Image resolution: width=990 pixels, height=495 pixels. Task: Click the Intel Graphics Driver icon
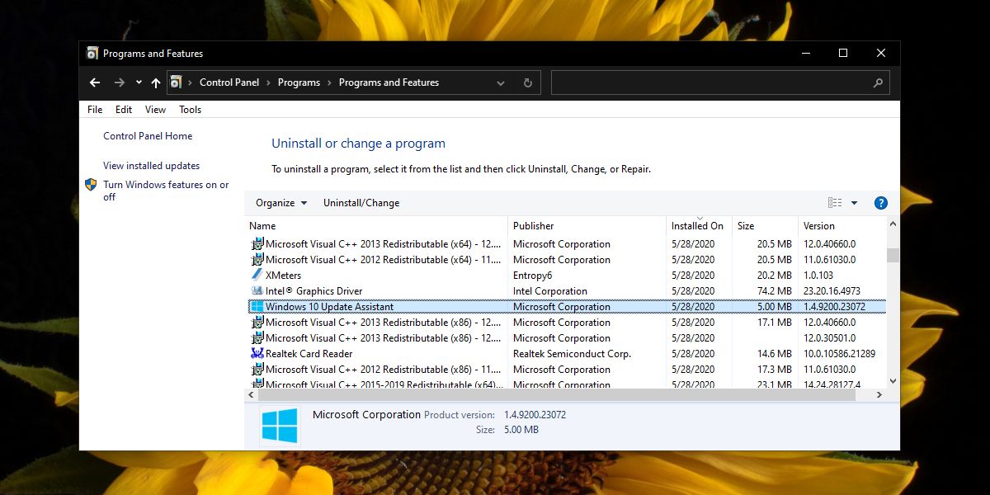tap(257, 291)
